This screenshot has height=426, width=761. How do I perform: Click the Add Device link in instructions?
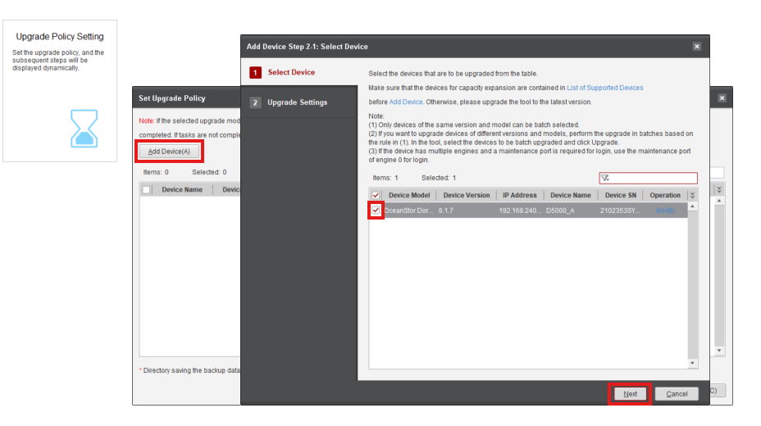(x=406, y=102)
